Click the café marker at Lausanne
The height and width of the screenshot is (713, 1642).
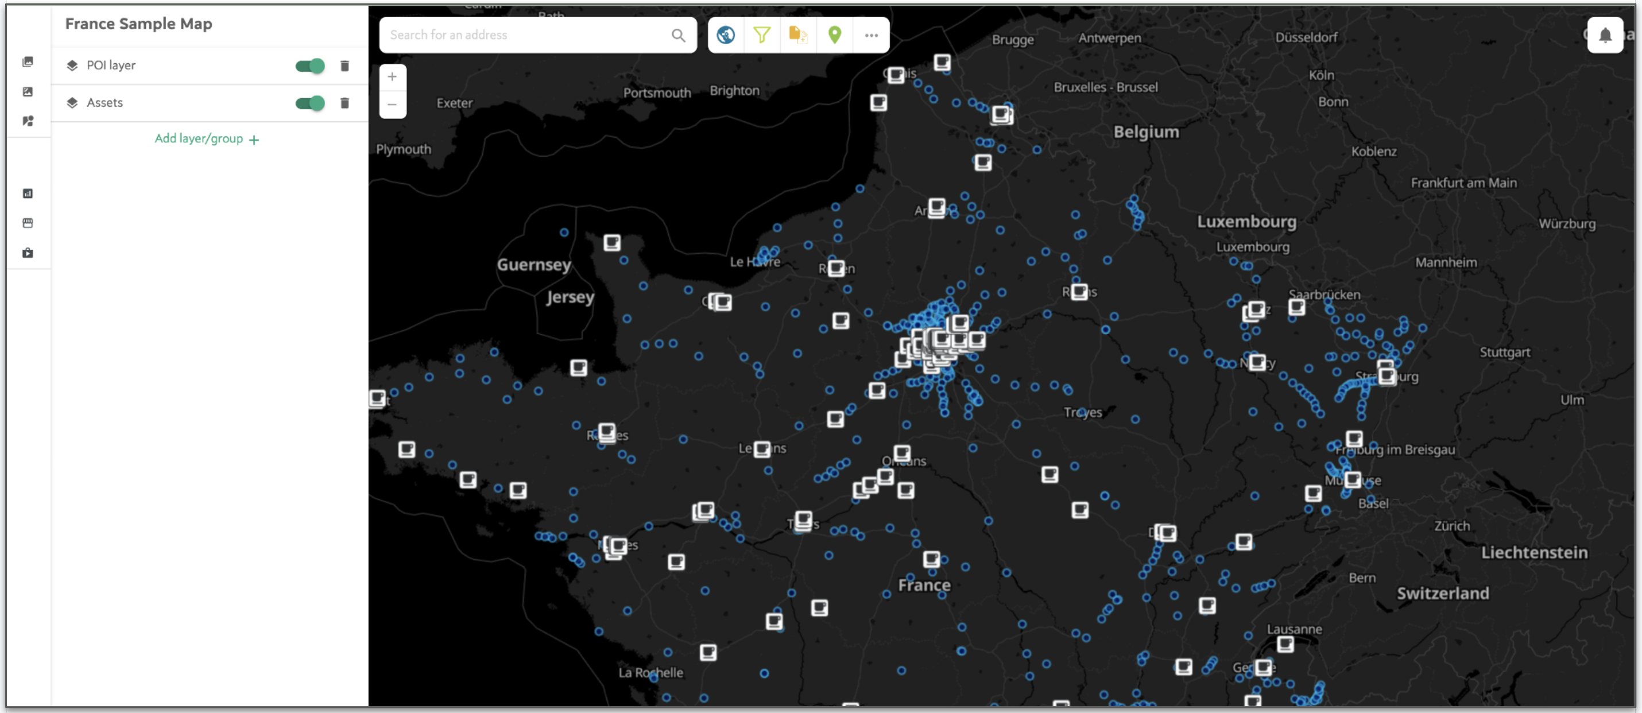[1285, 644]
